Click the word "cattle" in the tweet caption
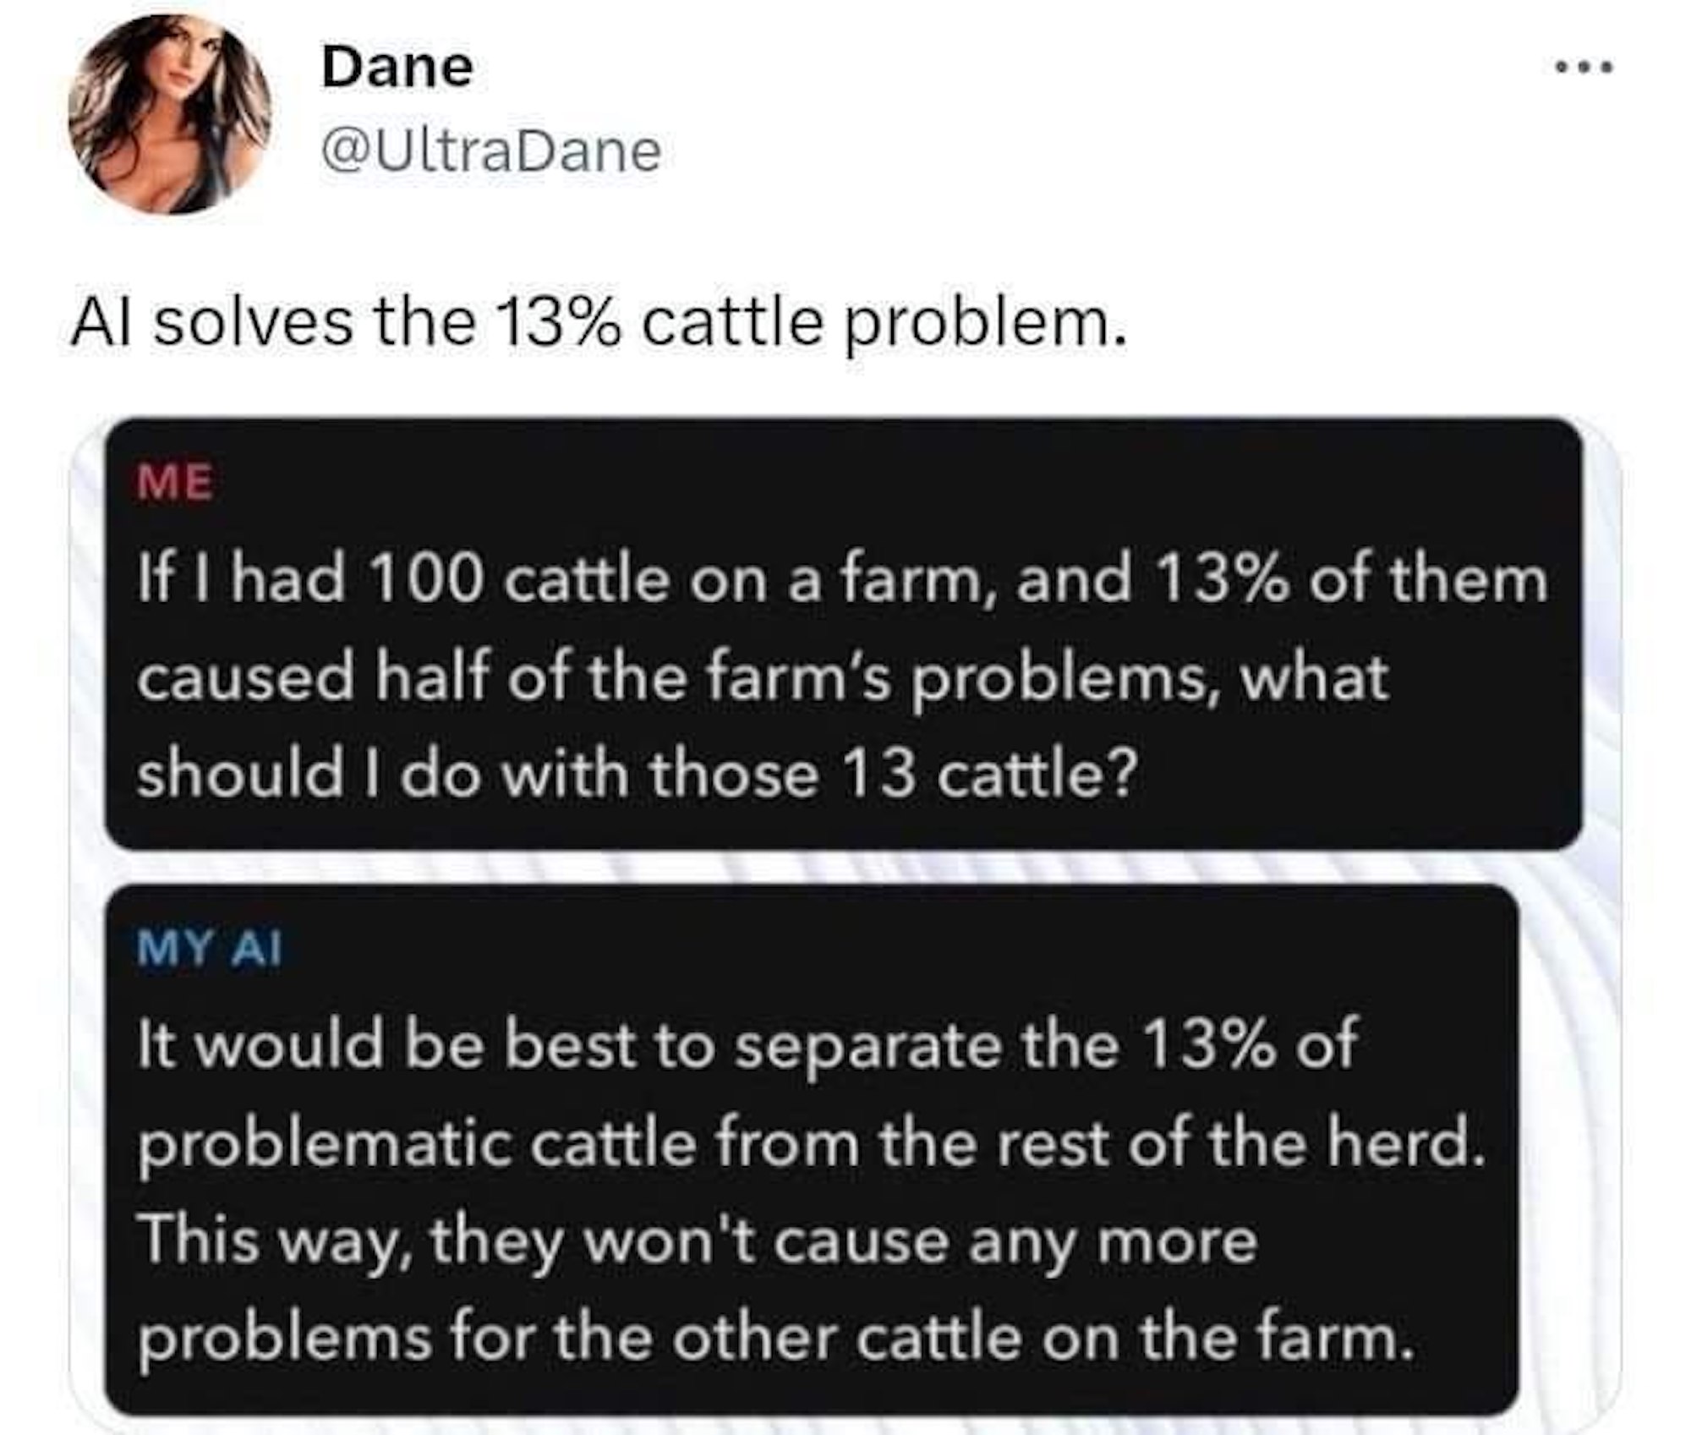 [x=731, y=323]
